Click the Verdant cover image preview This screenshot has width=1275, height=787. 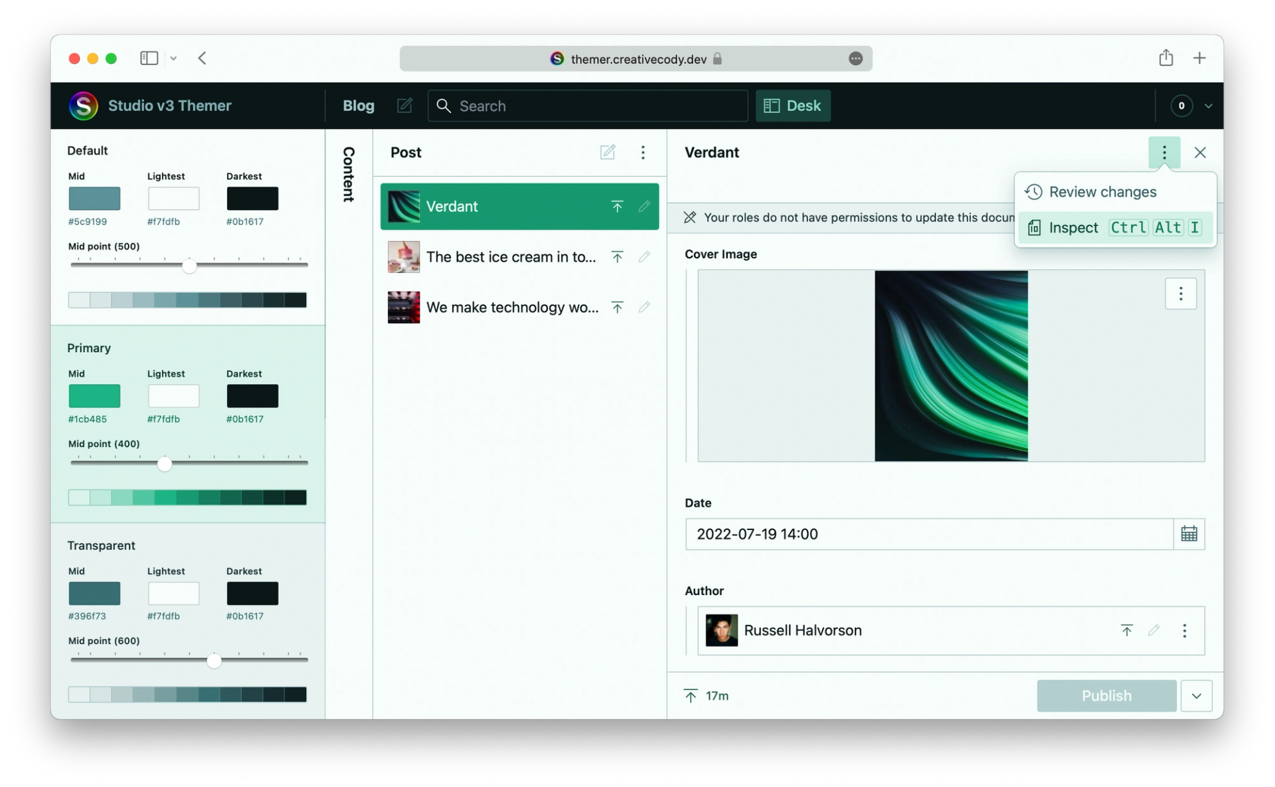951,366
